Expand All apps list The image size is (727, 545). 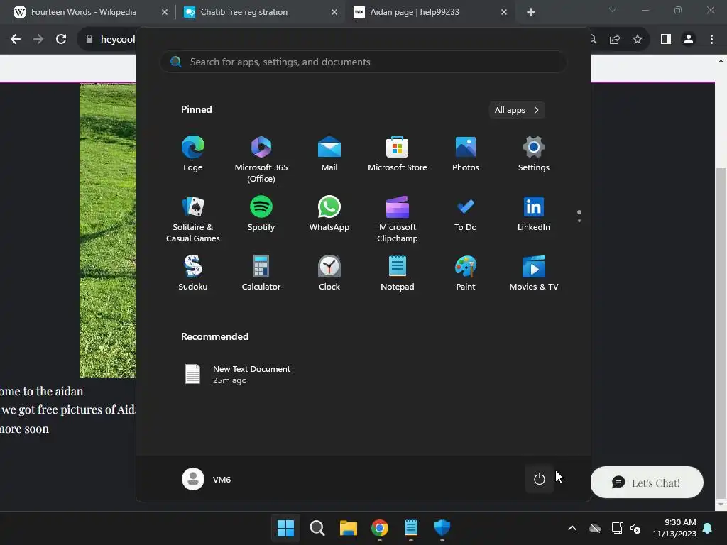pyautogui.click(x=517, y=110)
